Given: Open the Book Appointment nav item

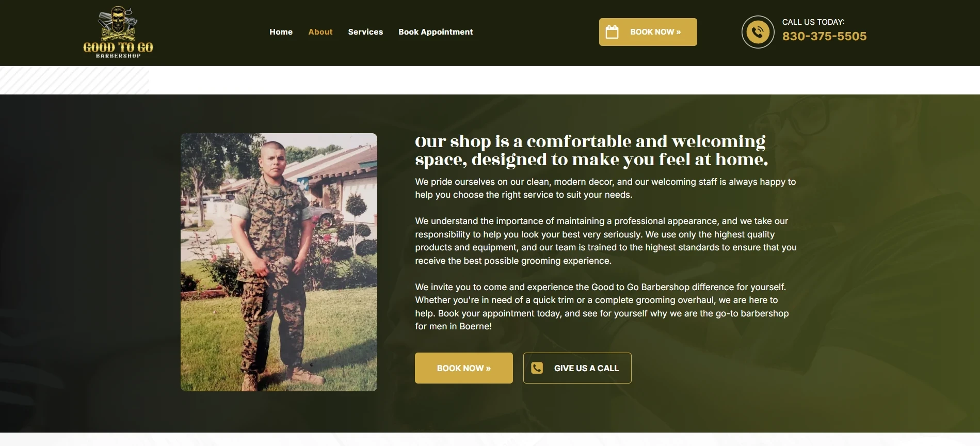Looking at the screenshot, I should click(x=436, y=32).
